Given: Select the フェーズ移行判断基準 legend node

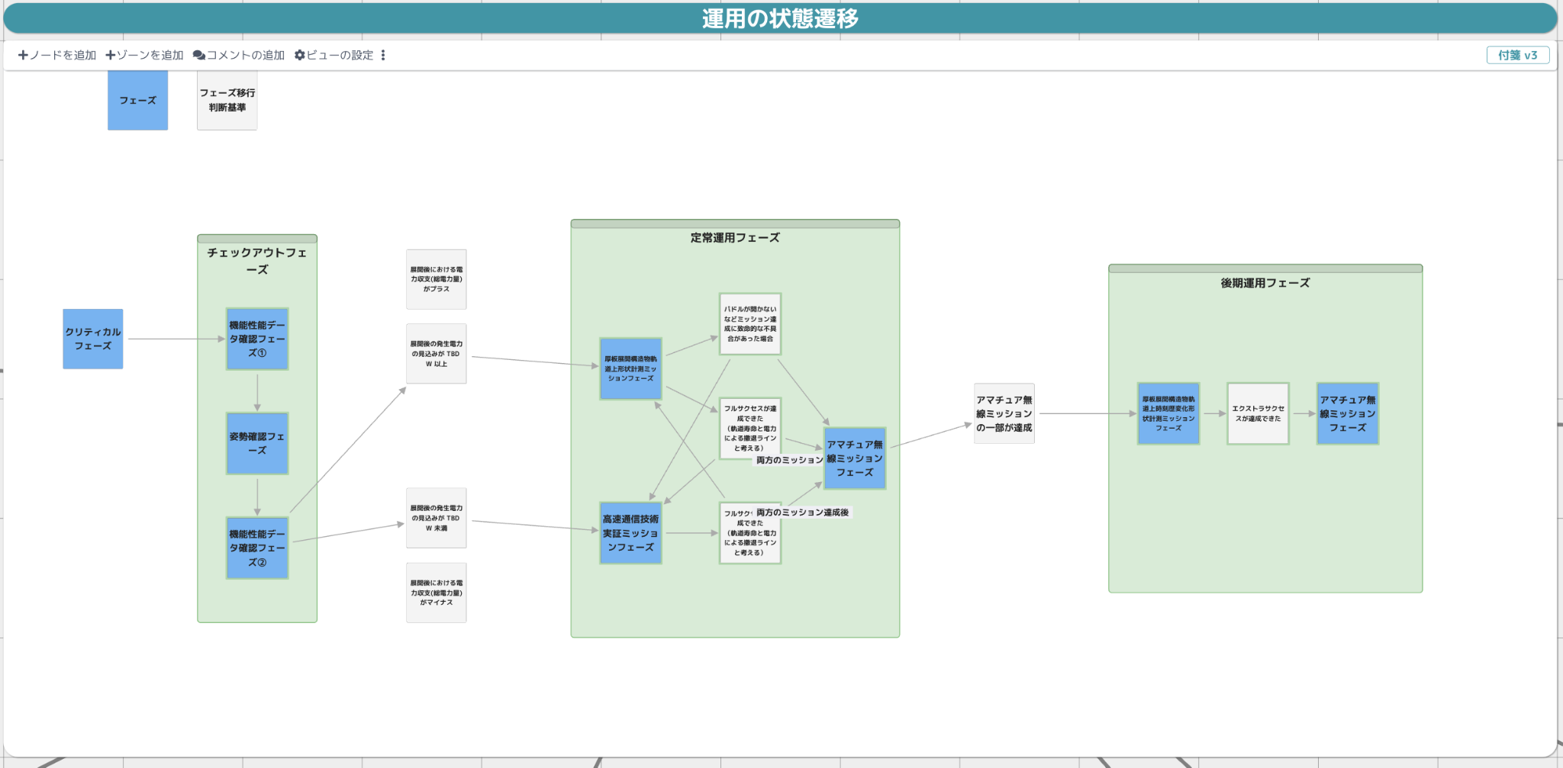Looking at the screenshot, I should pos(227,101).
